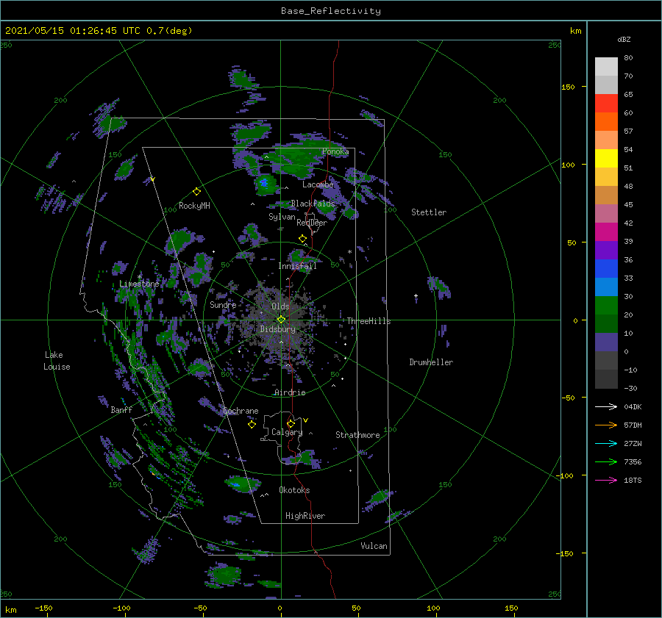This screenshot has width=662, height=618.
Task: Click the red 65 dBZ color swatch
Action: pyautogui.click(x=606, y=103)
